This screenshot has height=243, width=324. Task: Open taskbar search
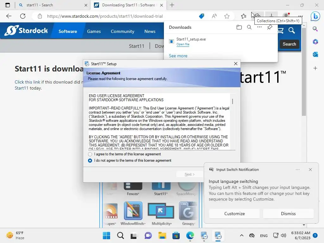coord(120,235)
